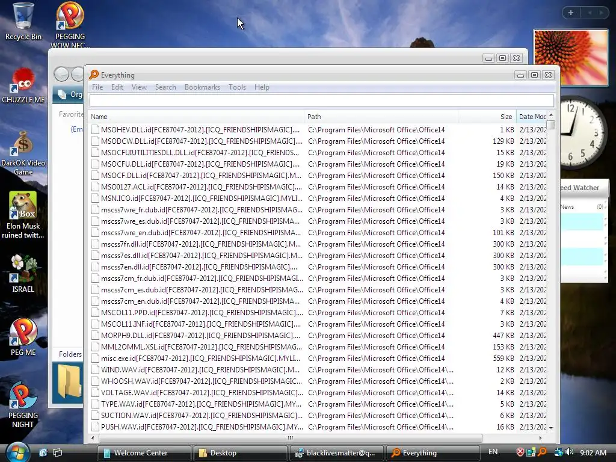Click Internet Explorer quick launch icon

[x=43, y=452]
